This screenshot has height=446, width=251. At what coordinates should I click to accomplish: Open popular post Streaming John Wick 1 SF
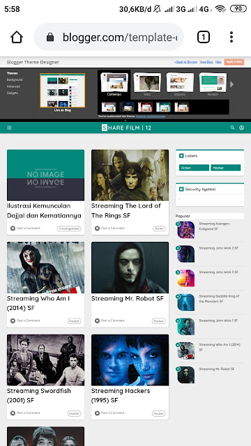tap(218, 321)
